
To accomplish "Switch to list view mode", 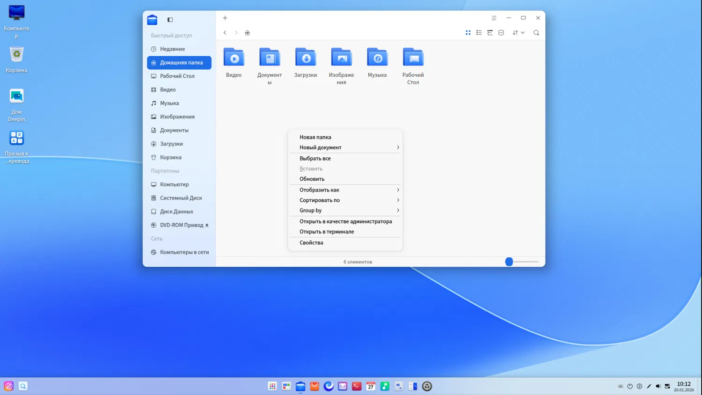I will click(x=479, y=33).
